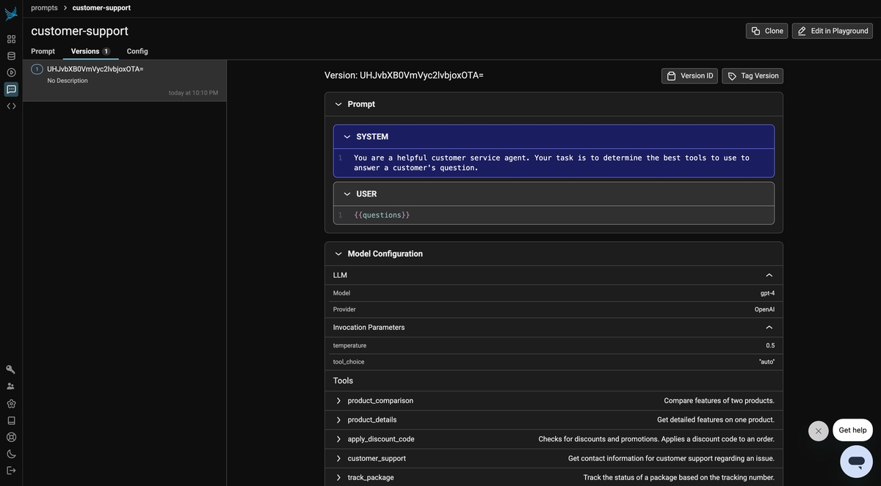Click the API keys key icon

coord(11,369)
